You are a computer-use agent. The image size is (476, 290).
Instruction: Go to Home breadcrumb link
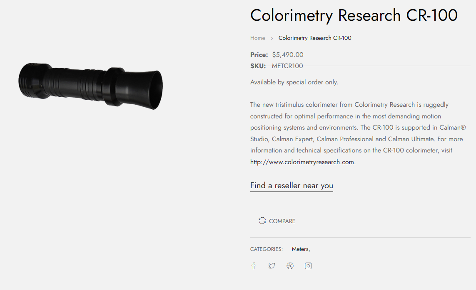pos(257,38)
